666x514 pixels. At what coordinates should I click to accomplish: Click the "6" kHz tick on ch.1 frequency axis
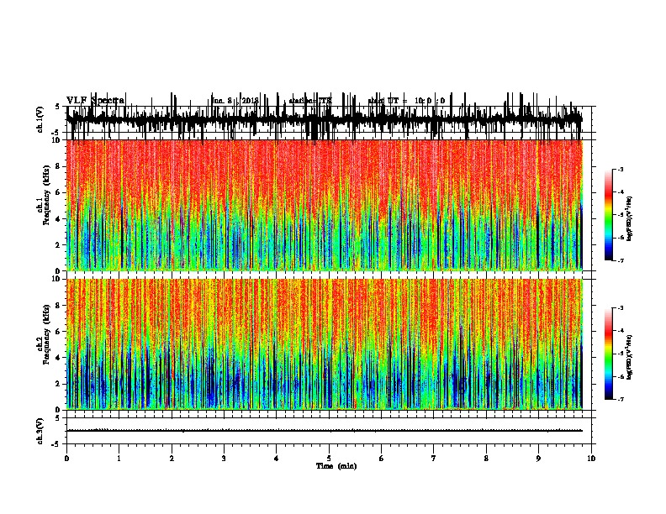[59, 192]
